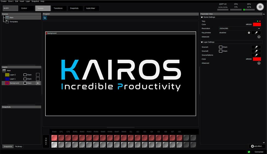Select red IS1 source bus button
This screenshot has width=267, height=154.
coord(131,138)
